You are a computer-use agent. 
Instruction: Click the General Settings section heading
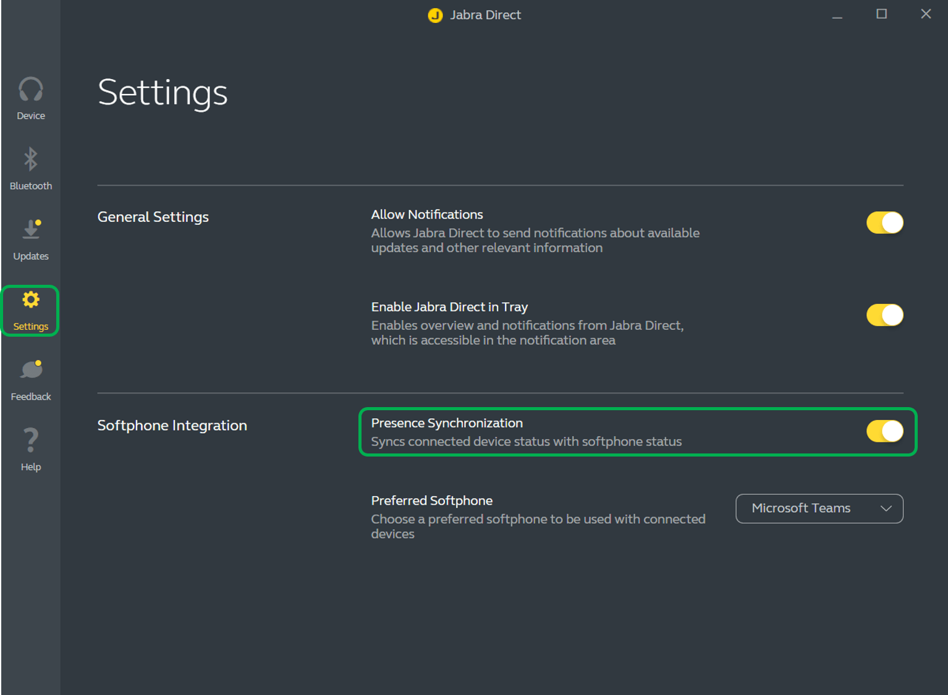pyautogui.click(x=153, y=217)
